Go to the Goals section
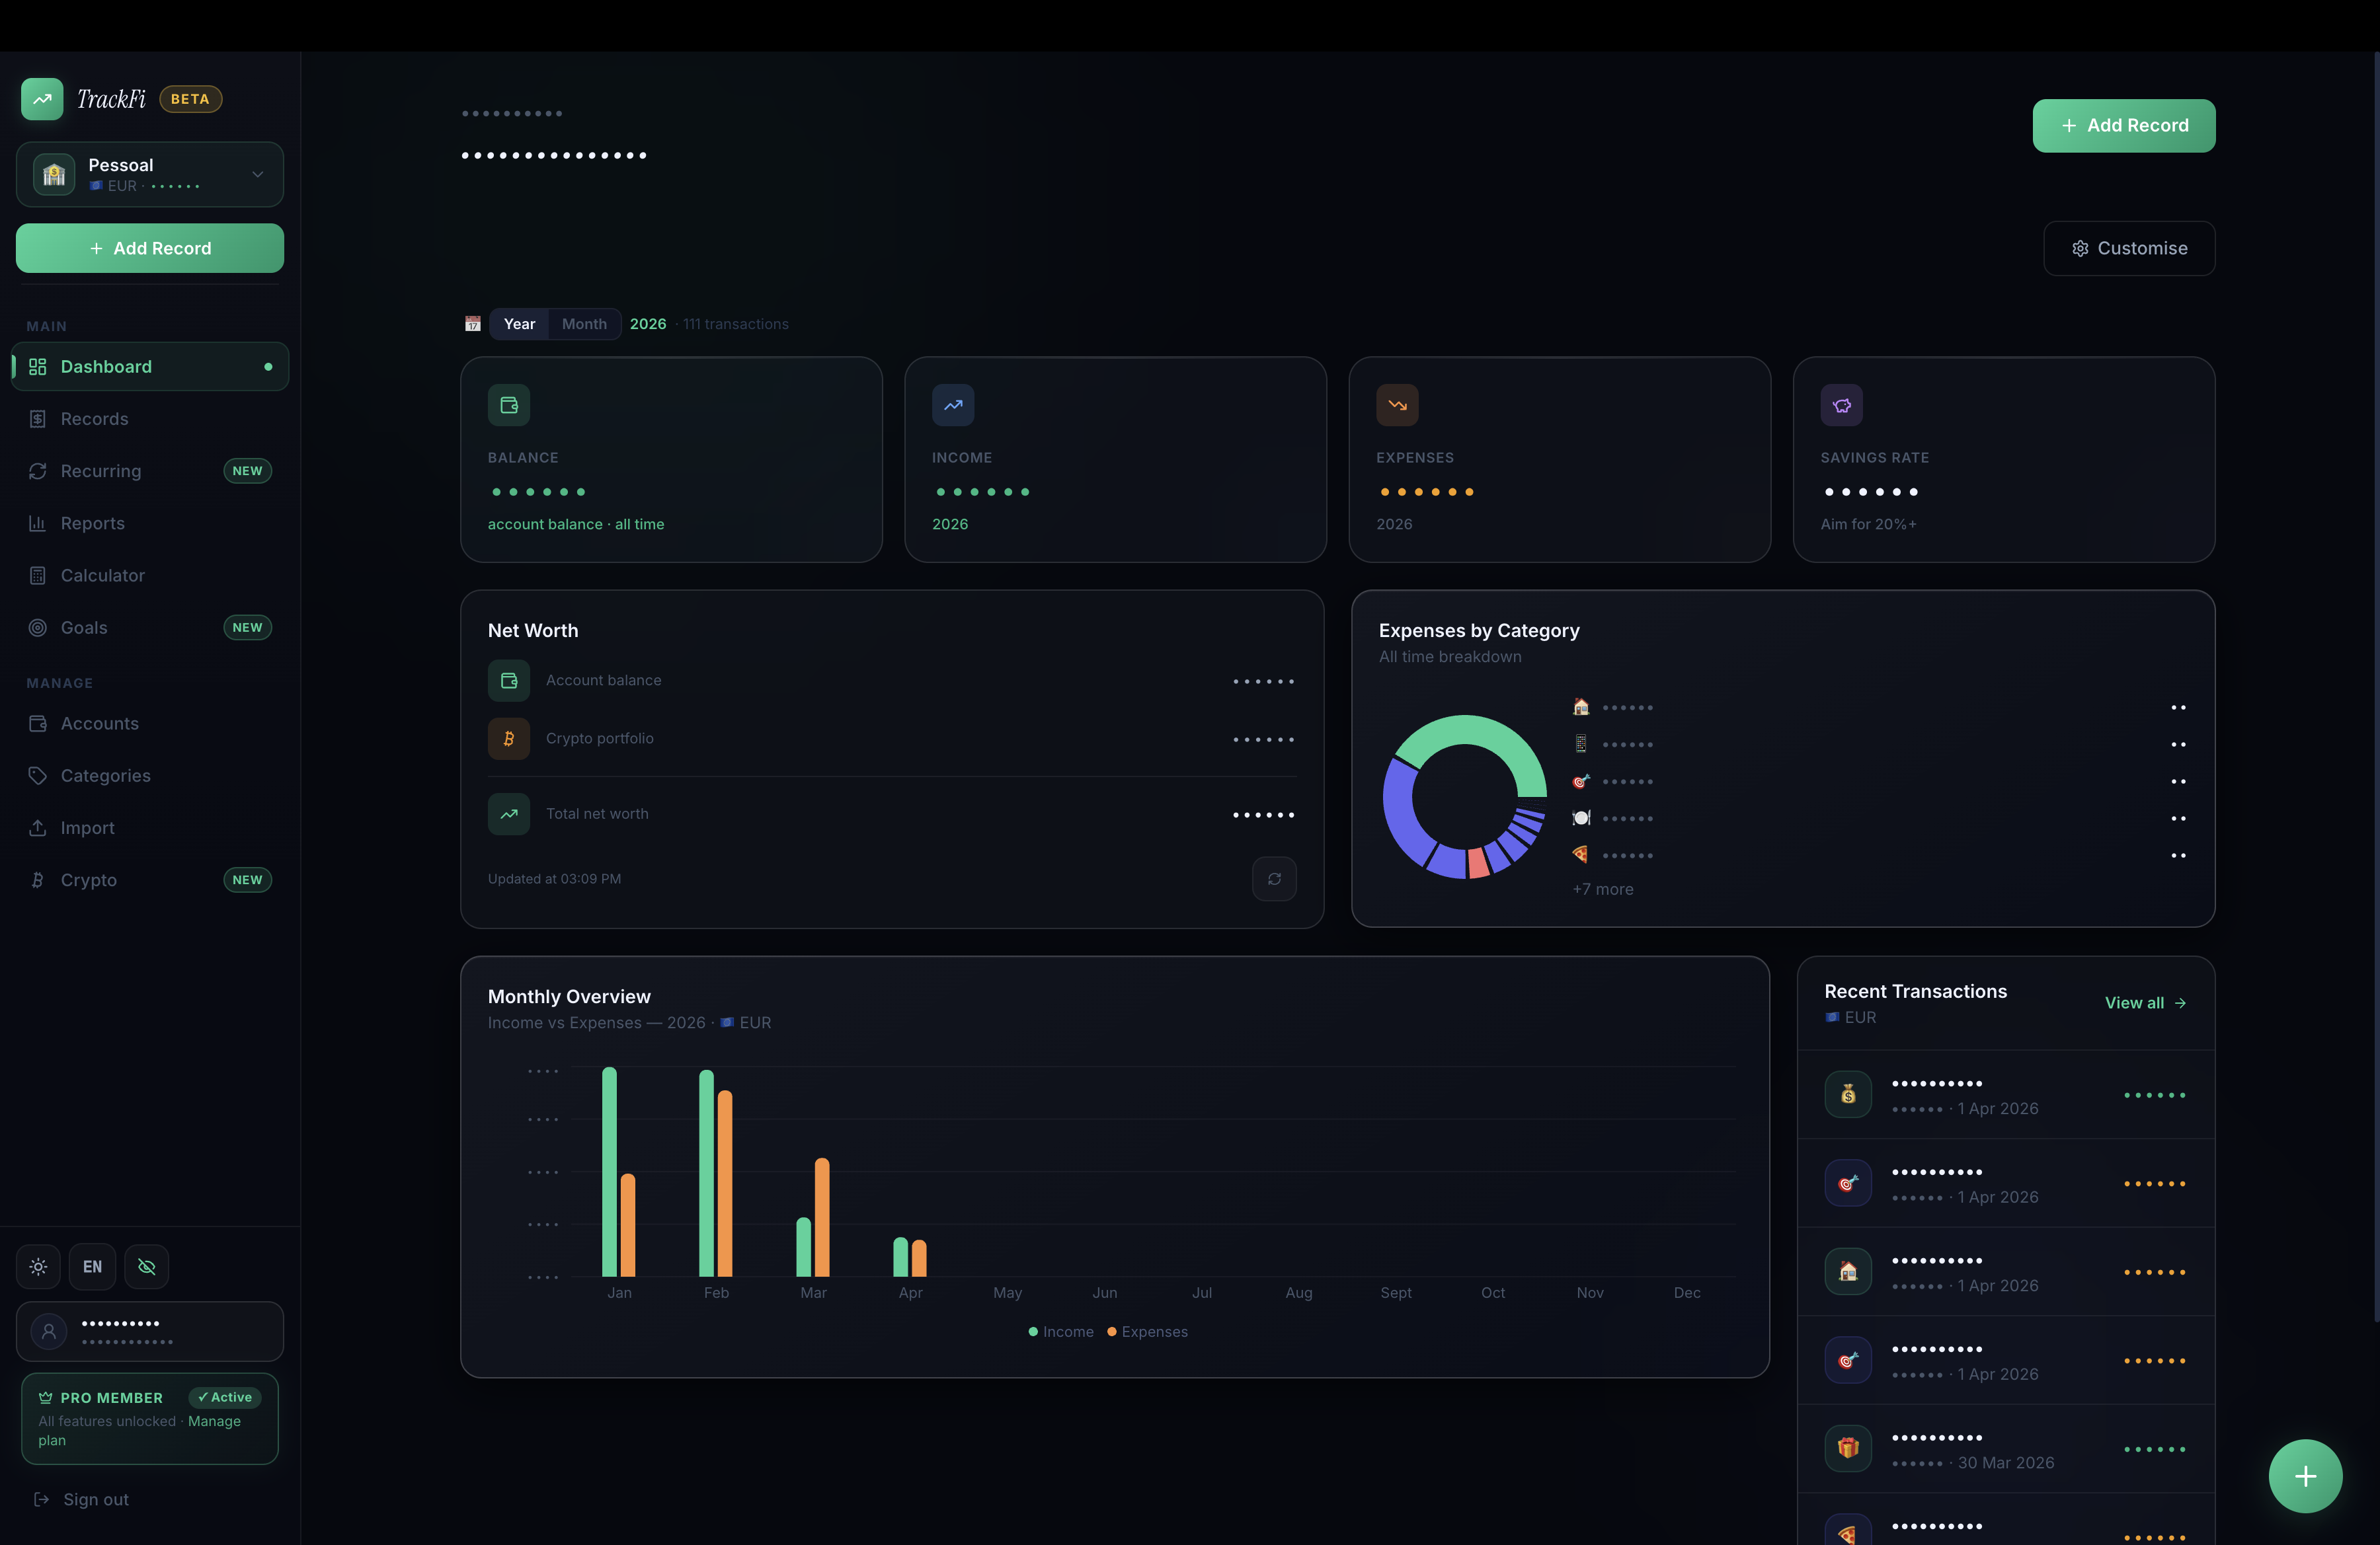This screenshot has width=2380, height=1545. click(84, 628)
